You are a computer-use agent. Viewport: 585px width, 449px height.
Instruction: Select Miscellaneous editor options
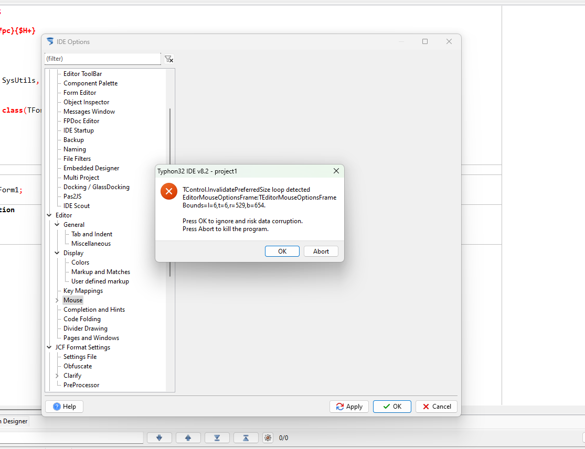[91, 243]
